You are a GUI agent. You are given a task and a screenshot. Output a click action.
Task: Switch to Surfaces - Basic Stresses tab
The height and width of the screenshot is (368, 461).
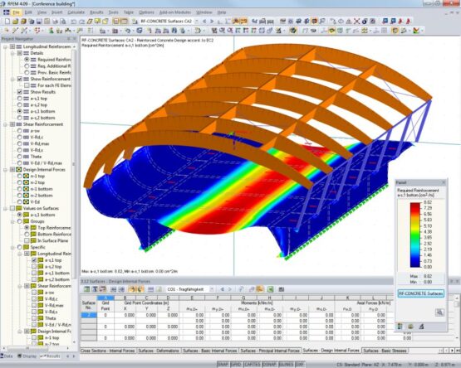[x=385, y=351]
